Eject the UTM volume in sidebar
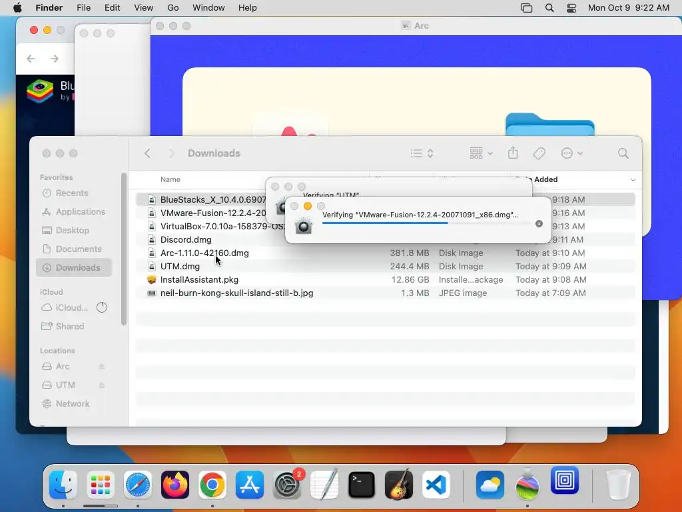Viewport: 682px width, 512px height. tap(101, 385)
